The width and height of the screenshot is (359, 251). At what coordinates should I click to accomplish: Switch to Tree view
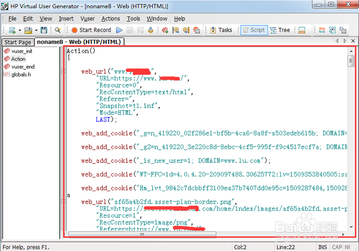(280, 30)
